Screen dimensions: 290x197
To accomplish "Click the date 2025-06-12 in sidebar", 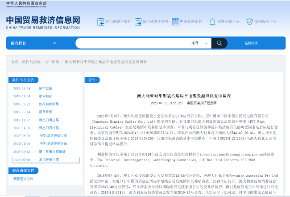I will click(x=22, y=151).
